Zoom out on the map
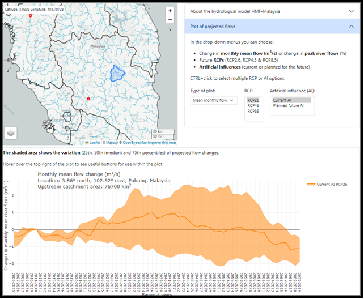This screenshot has width=364, height=299. pyautogui.click(x=170, y=19)
